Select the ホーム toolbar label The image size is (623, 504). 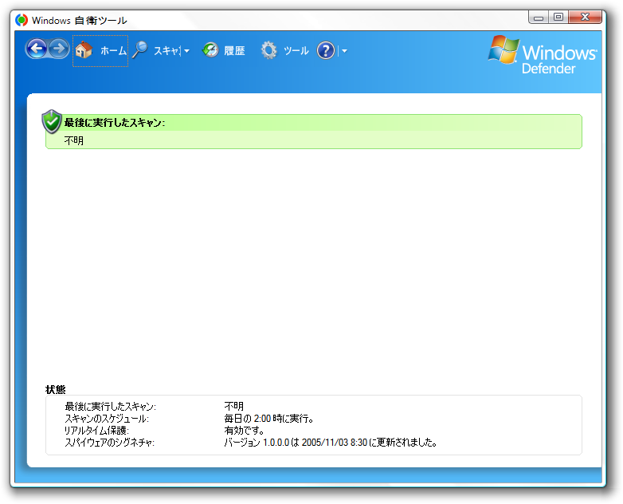[x=113, y=51]
